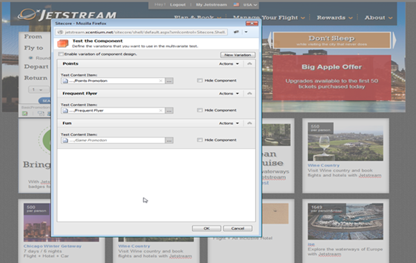Open the Actions dropdown for Fun
This screenshot has width=416, height=263.
pos(229,124)
